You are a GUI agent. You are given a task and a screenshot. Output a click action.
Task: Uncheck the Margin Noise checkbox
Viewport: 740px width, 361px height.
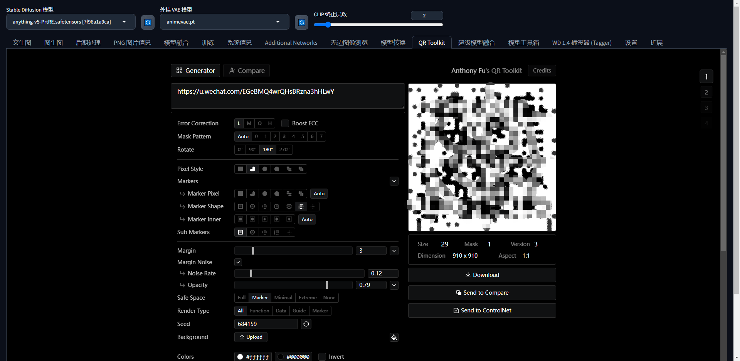[238, 262]
